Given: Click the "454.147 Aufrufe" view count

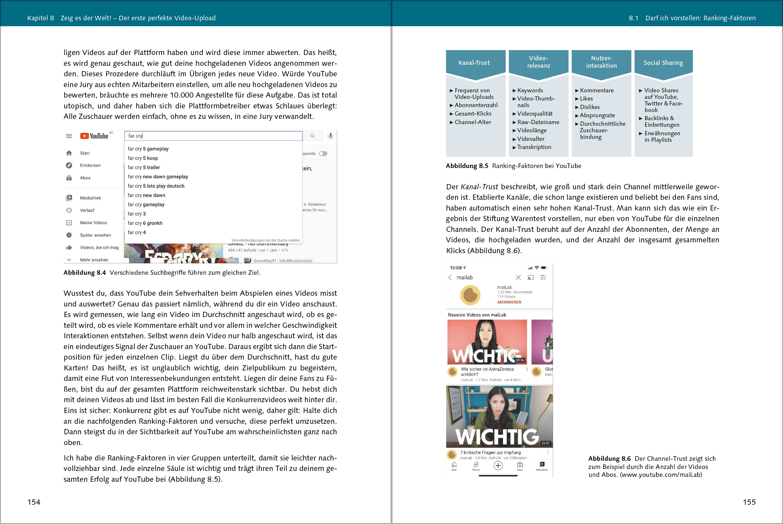Looking at the screenshot, I should 242,250.
